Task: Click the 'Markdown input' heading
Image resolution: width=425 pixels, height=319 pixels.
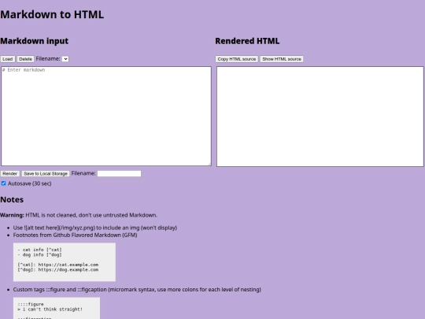Action: 34,41
